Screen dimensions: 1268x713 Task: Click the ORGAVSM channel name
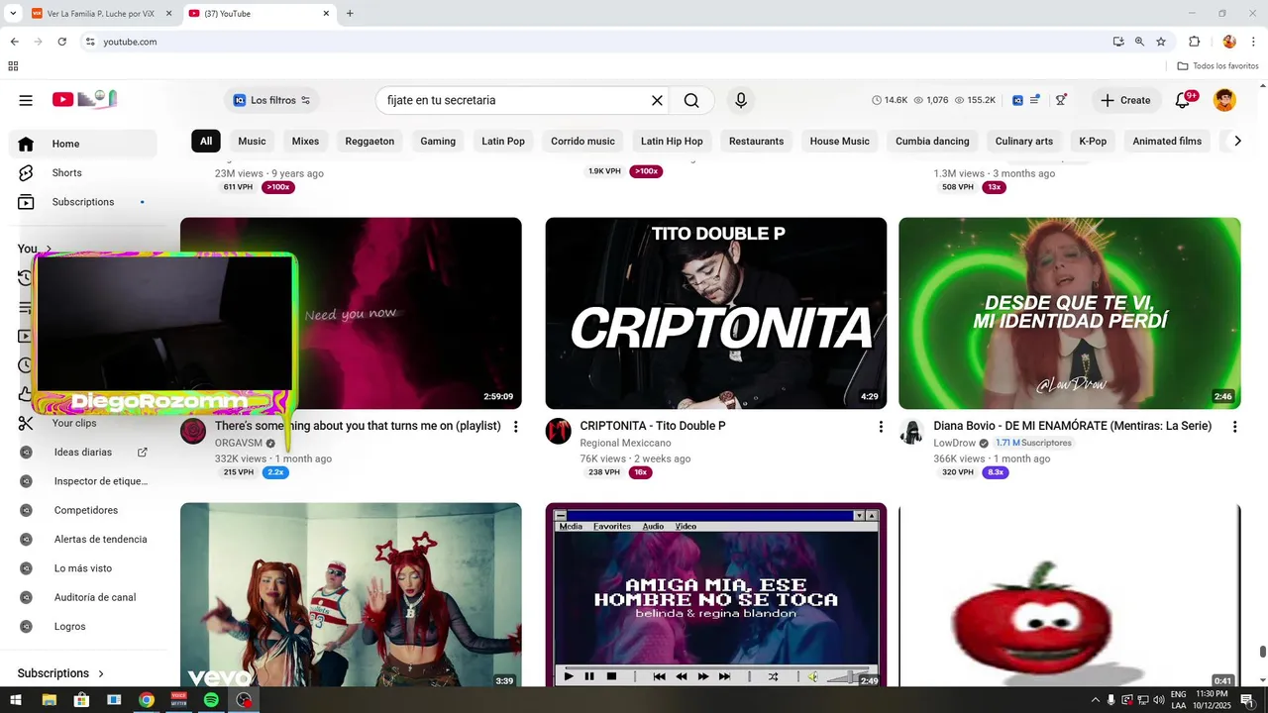pyautogui.click(x=239, y=443)
